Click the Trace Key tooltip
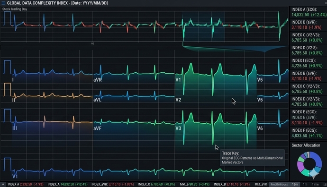Screen dimensions: 327x187 click(252, 158)
